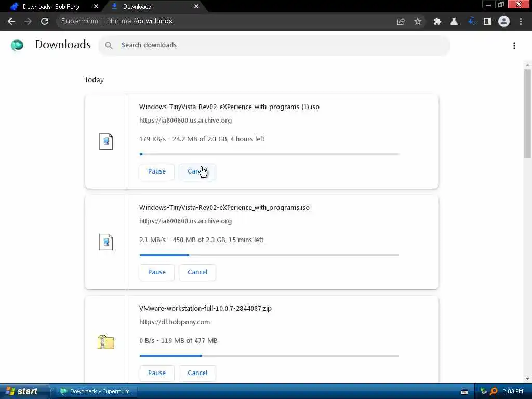Go back using the browser back arrow
532x399 pixels.
(x=11, y=21)
